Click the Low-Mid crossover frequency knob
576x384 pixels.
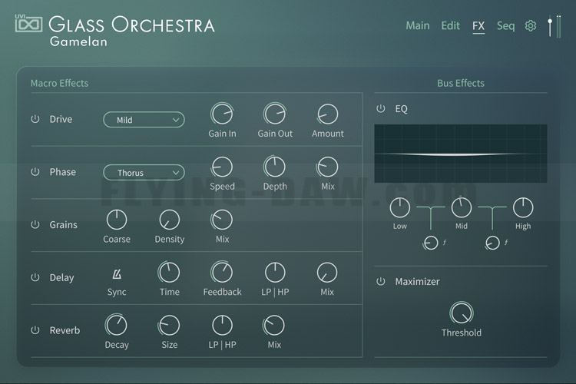click(431, 243)
